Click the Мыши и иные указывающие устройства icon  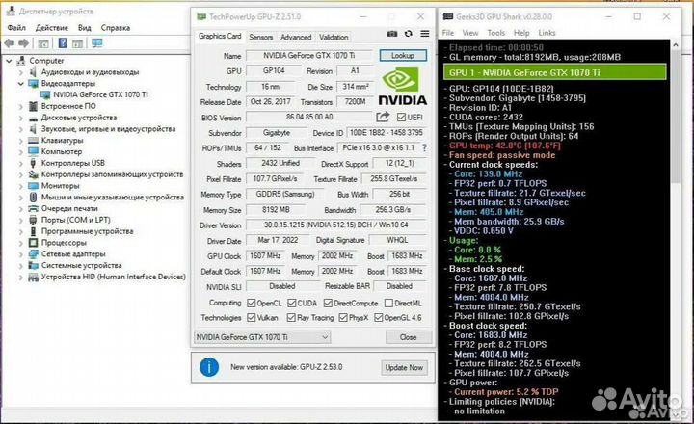click(33, 197)
